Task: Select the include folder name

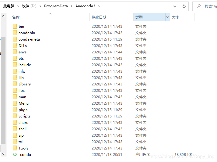Action: 25,65
